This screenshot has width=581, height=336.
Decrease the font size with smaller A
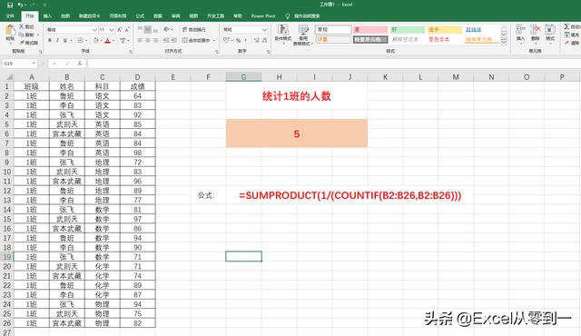coord(127,29)
